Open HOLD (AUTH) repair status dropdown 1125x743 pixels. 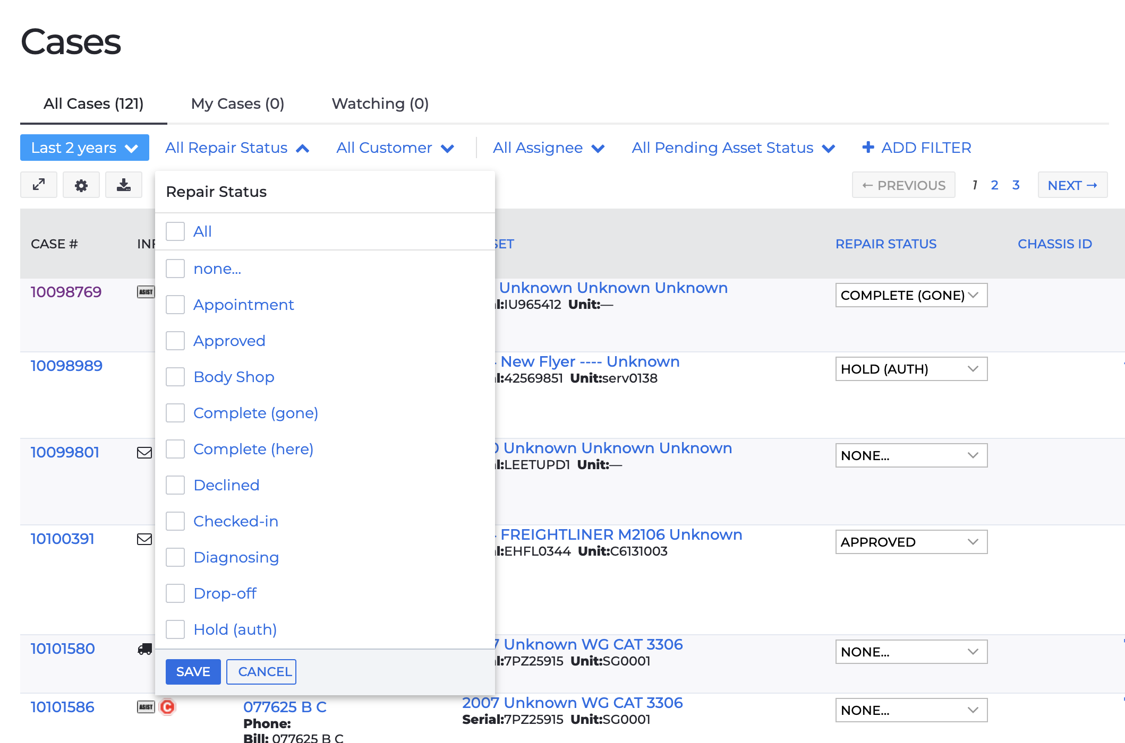pos(911,369)
